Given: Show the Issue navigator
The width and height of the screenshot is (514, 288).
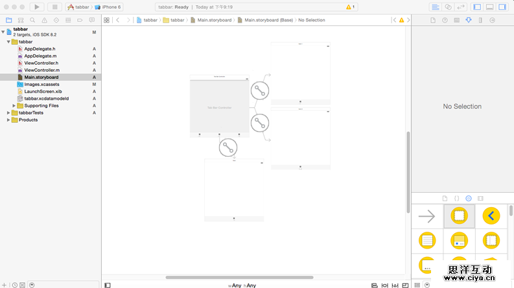Looking at the screenshot, I should tap(44, 20).
